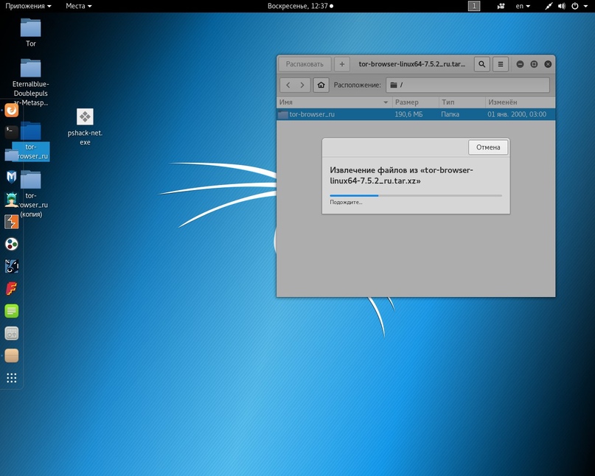Screen dimensions: 595x476
Task: Open the BeEF bull icon in the dock
Action: click(11, 266)
